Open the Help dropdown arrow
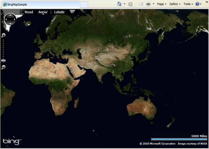The image size is (209, 149). coord(201,4)
